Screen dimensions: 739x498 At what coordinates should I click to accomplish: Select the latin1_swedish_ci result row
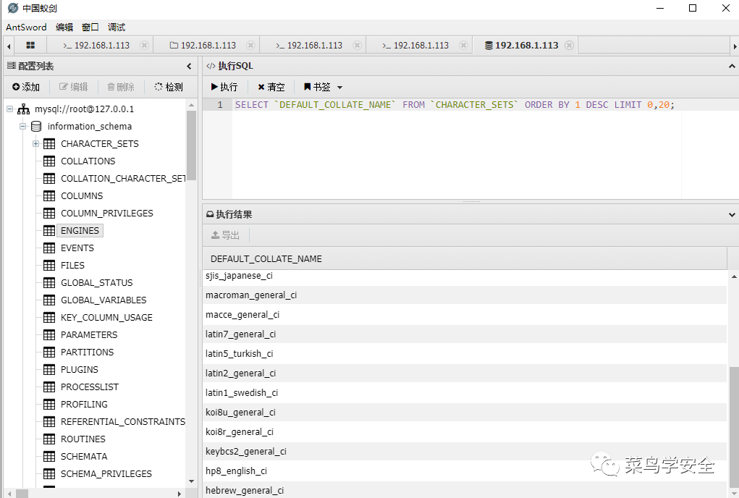pyautogui.click(x=465, y=393)
